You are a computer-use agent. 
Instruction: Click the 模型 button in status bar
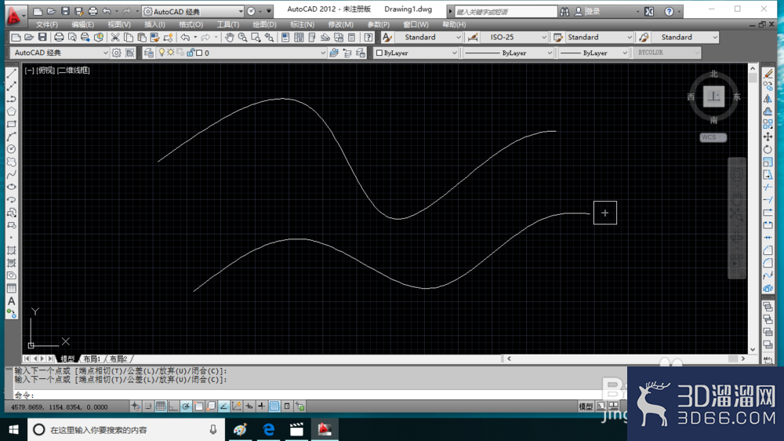pyautogui.click(x=586, y=406)
